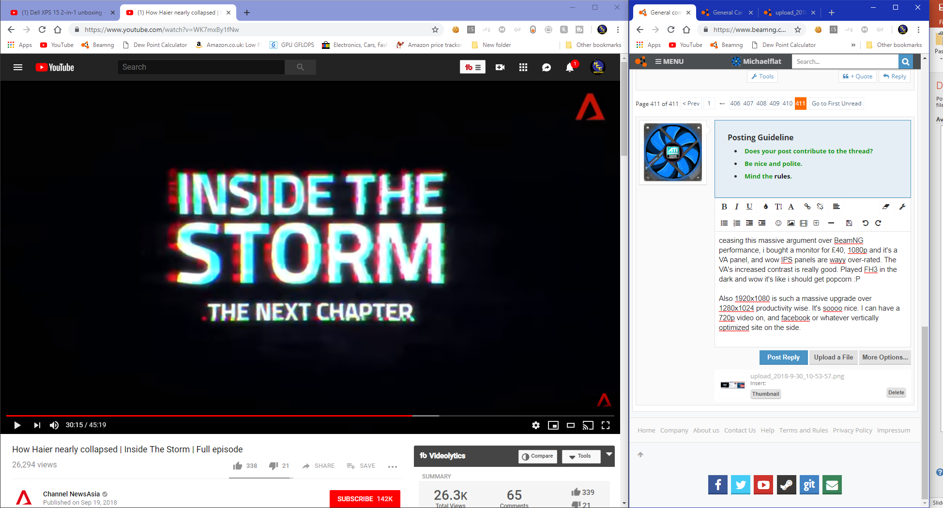Open the text alignment tool
Viewport: 943px width, 508px height.
pyautogui.click(x=836, y=207)
